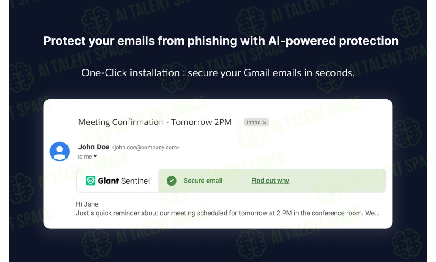Click the 'Meeting Confirmation - Tomorrow 2PM' subject
This screenshot has height=262, width=436.
coord(155,122)
